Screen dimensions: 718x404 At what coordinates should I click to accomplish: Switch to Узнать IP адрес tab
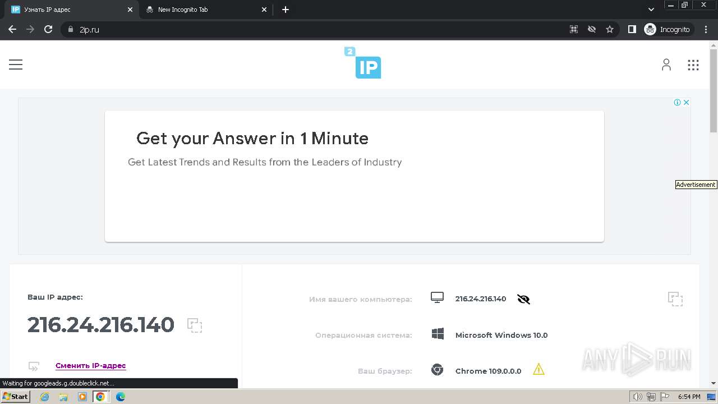click(73, 10)
